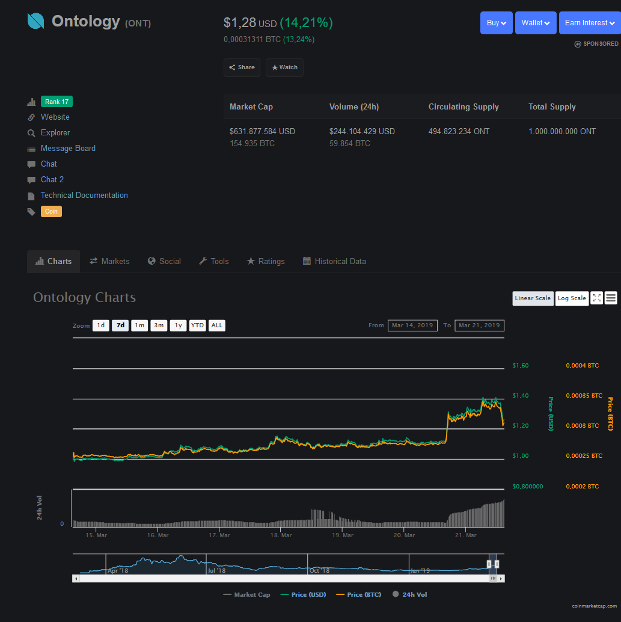Click the magnifier icon beside Explorer
The width and height of the screenshot is (621, 622).
[x=31, y=133]
